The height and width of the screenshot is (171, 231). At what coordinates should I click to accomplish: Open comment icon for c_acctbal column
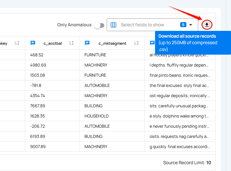[33, 43]
